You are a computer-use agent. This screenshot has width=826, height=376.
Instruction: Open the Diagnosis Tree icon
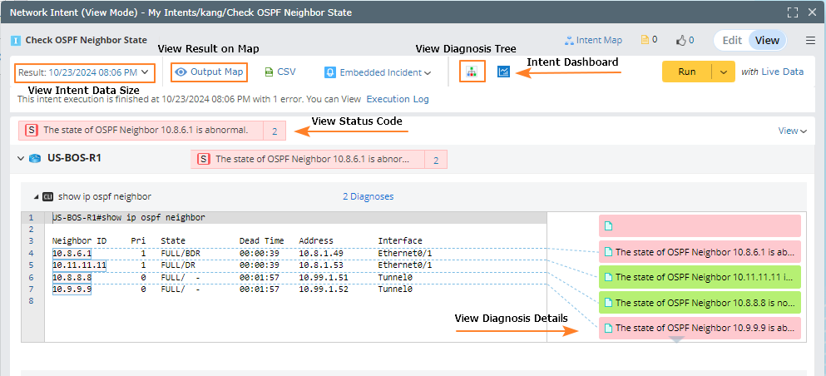tap(472, 72)
